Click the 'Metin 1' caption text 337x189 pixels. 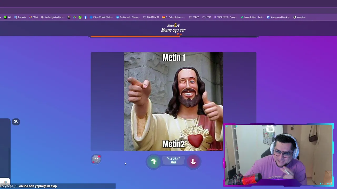click(x=174, y=58)
